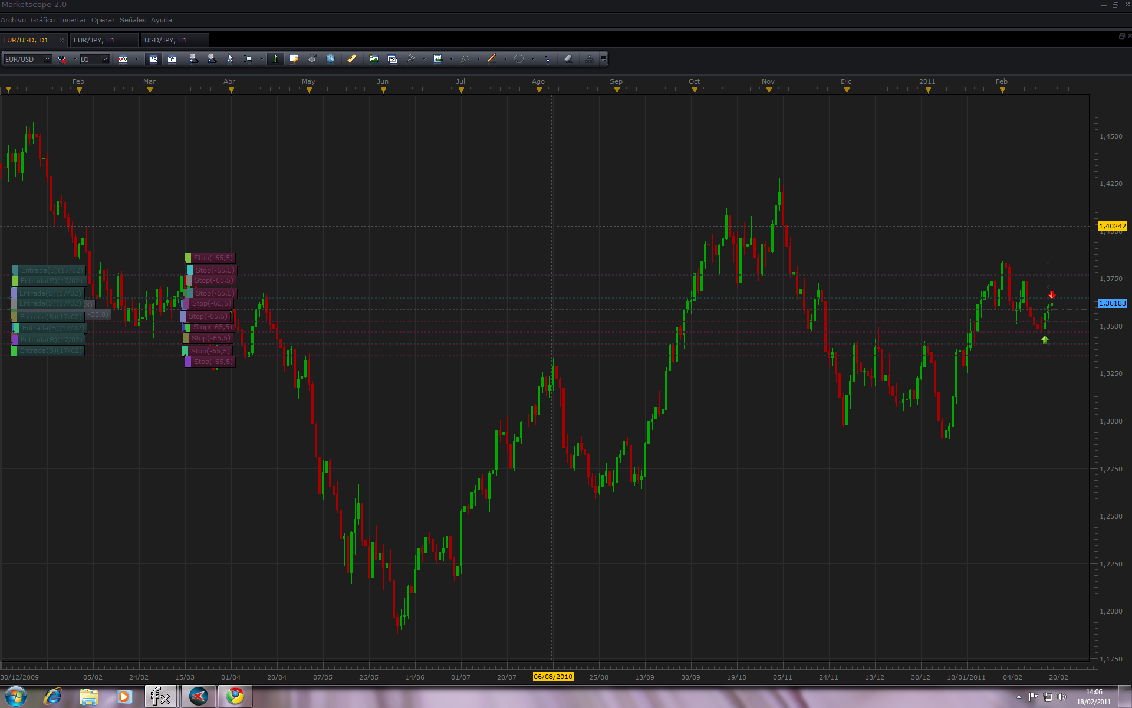Toggle the chain link unlink icon

(62, 59)
